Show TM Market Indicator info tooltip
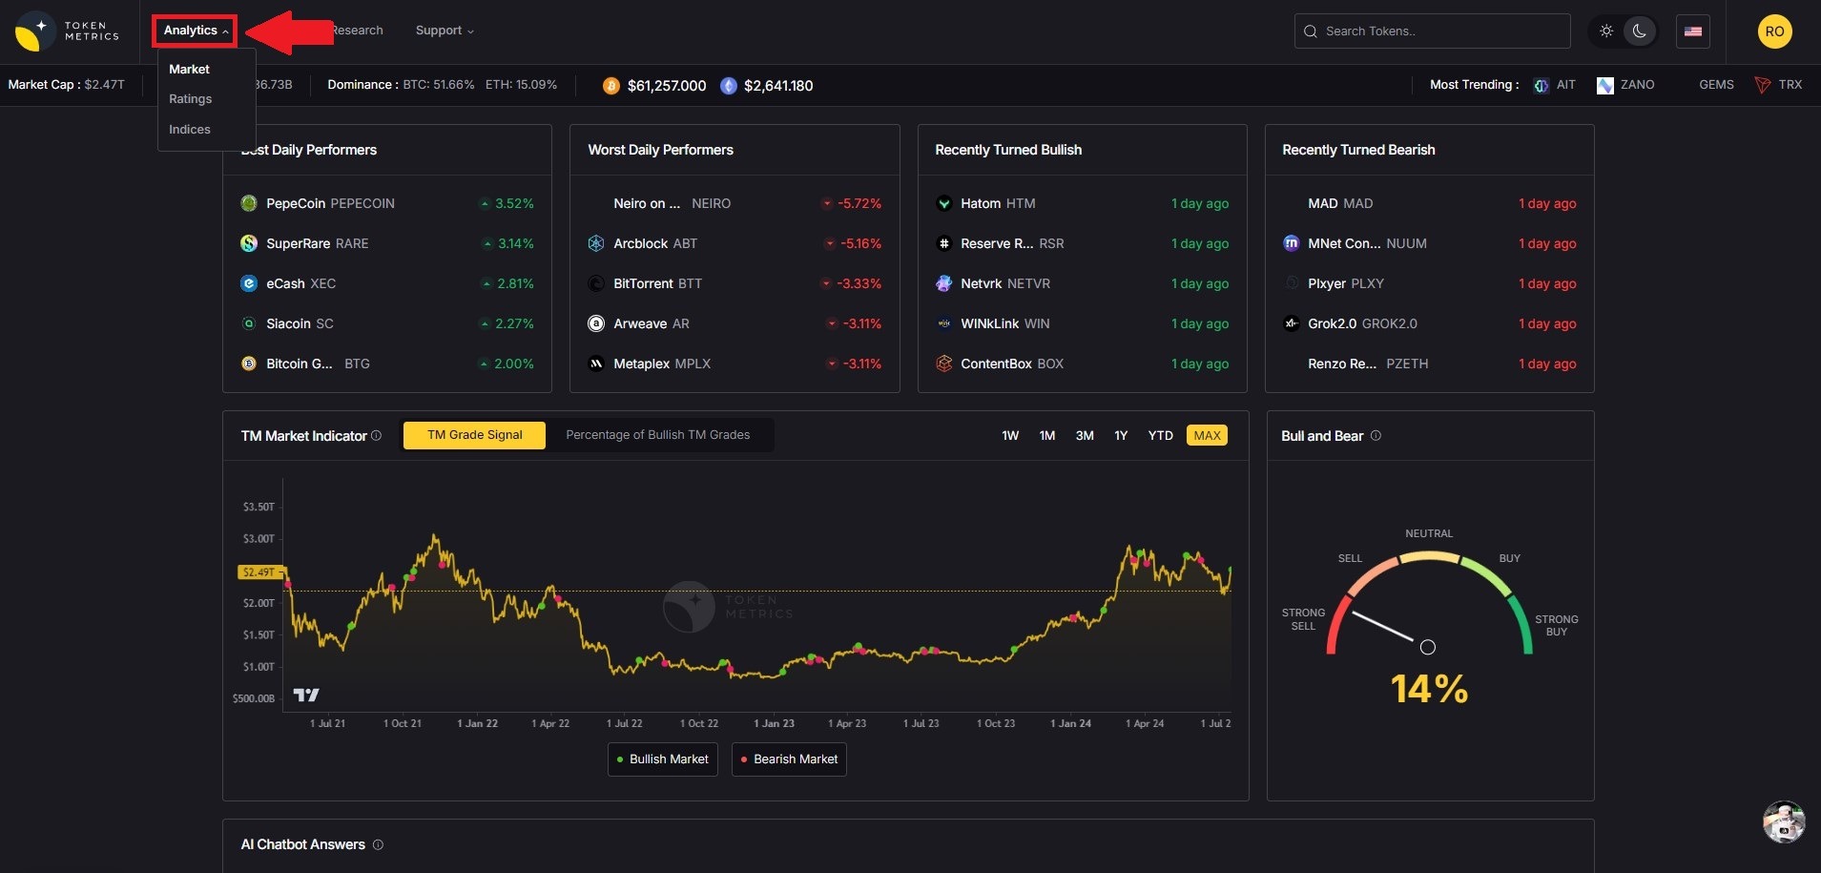Image resolution: width=1821 pixels, height=873 pixels. (377, 436)
